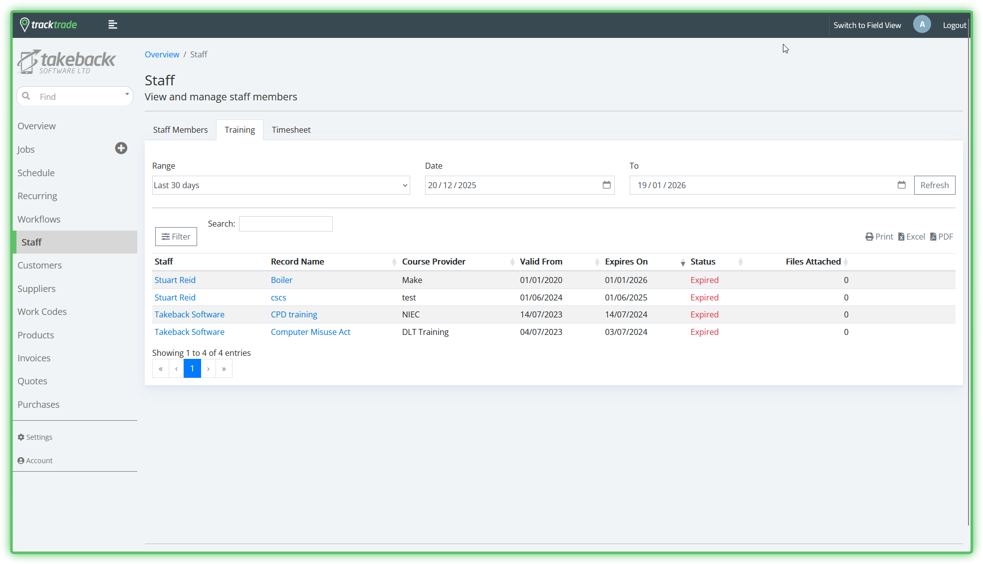
Task: Click the hamburger menu toggle icon
Action: click(113, 24)
